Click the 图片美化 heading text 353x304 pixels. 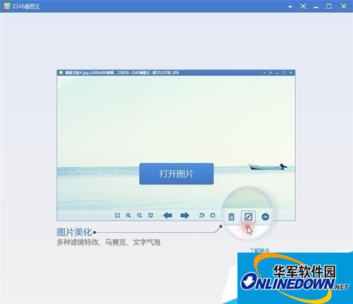pos(74,232)
